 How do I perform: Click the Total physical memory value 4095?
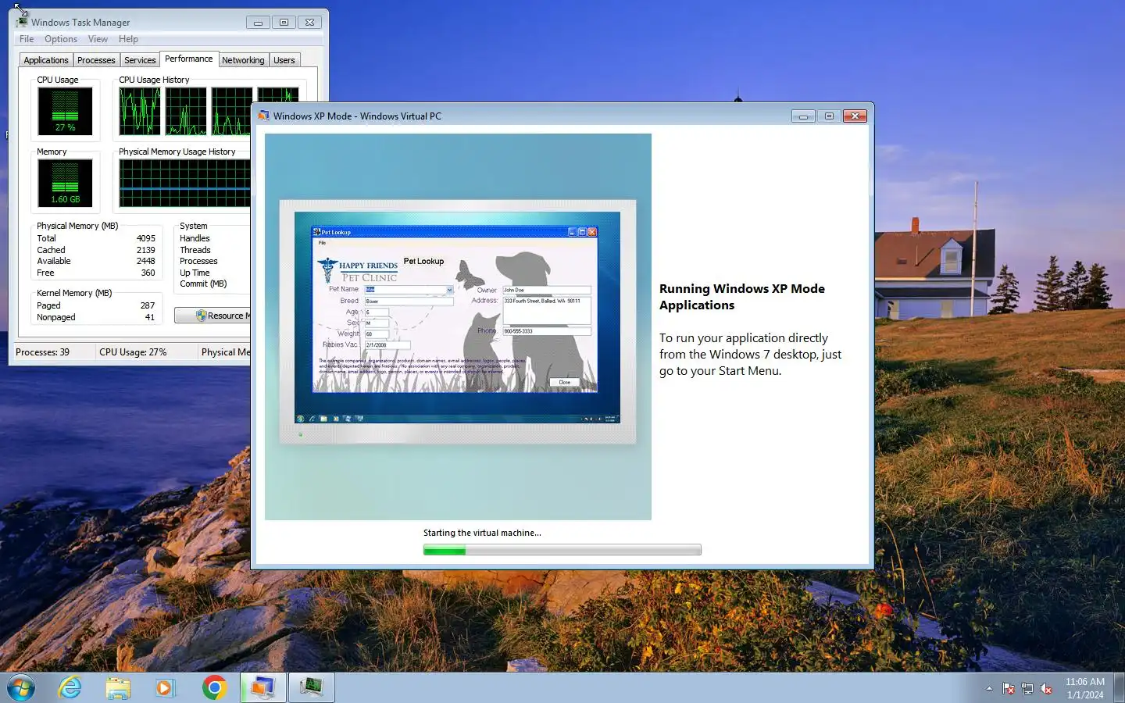146,238
